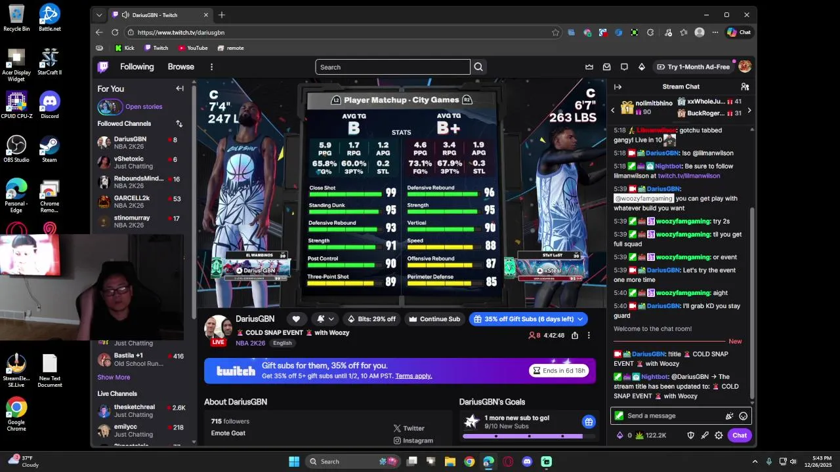This screenshot has height=472, width=840.
Task: Open browser settings and more menu
Action: (715, 32)
